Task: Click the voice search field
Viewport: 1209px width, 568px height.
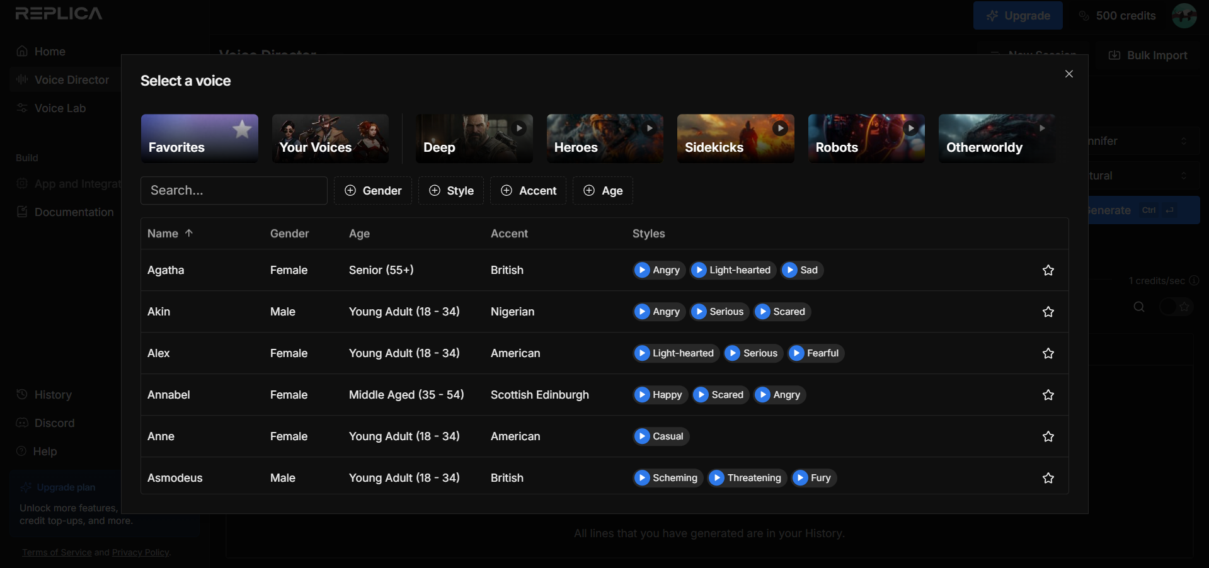Action: 233,190
